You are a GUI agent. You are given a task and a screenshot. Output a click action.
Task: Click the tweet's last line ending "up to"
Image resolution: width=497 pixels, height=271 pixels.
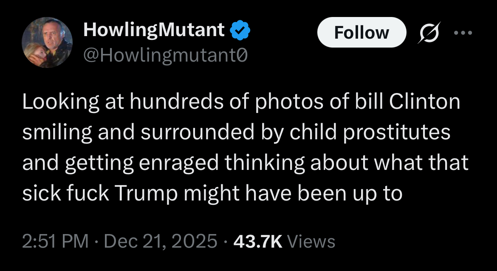click(212, 193)
